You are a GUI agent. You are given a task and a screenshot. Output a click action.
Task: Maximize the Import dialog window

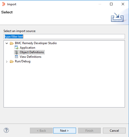point(111,4)
